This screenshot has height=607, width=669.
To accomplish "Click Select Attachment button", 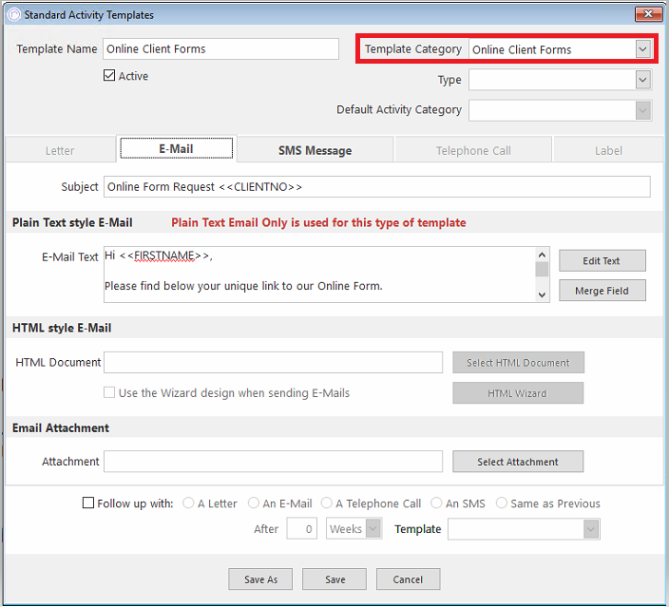I will (518, 462).
